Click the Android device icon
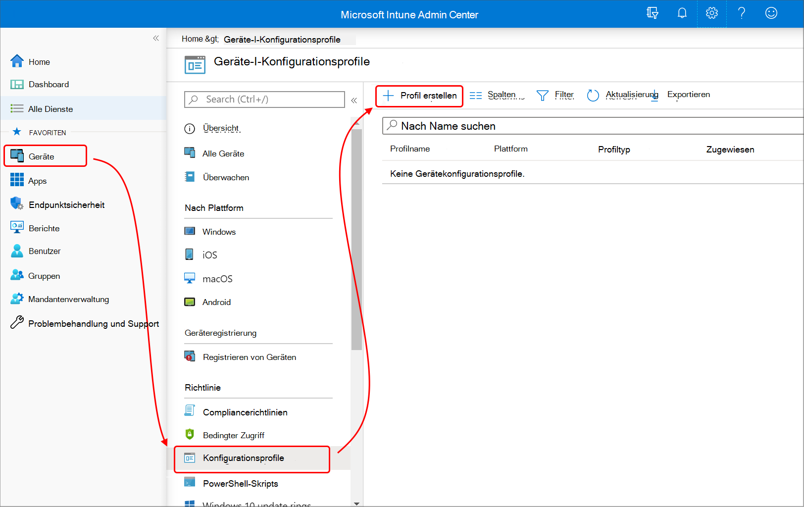This screenshot has height=507, width=804. pyautogui.click(x=190, y=302)
